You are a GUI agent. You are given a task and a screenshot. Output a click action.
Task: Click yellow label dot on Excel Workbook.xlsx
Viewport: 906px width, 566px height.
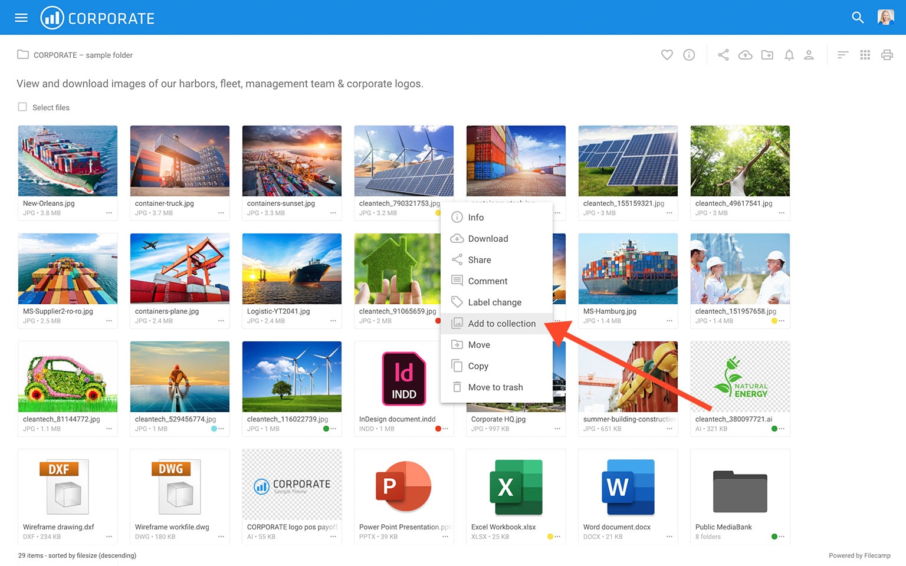tap(550, 537)
